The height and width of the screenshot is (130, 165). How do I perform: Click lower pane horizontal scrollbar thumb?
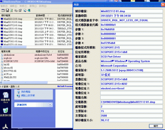[x=25, y=82]
